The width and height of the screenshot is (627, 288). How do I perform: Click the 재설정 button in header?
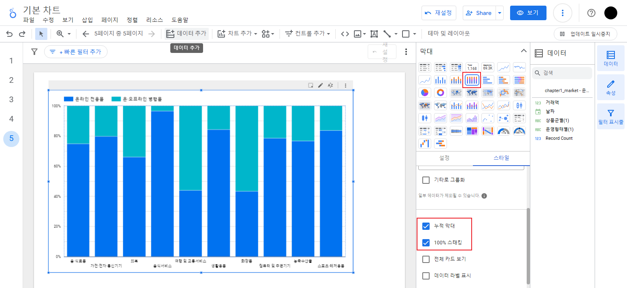click(439, 13)
